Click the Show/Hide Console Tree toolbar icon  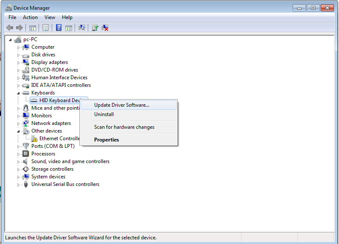click(33, 28)
